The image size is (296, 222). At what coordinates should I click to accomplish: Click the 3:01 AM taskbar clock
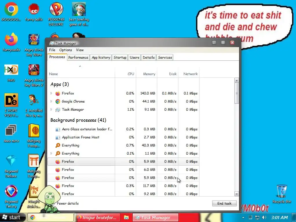click(x=280, y=217)
